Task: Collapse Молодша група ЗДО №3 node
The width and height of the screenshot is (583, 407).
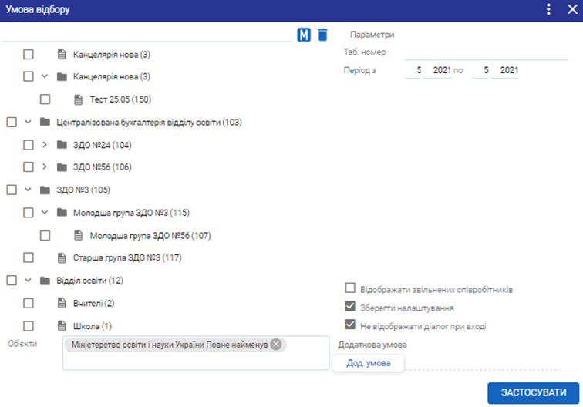Action: pyautogui.click(x=45, y=213)
